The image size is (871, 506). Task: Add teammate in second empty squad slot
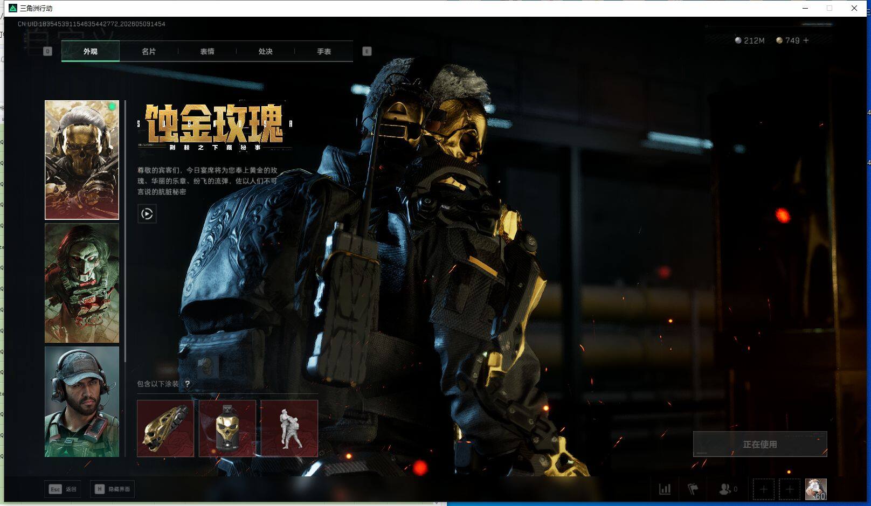coord(790,489)
